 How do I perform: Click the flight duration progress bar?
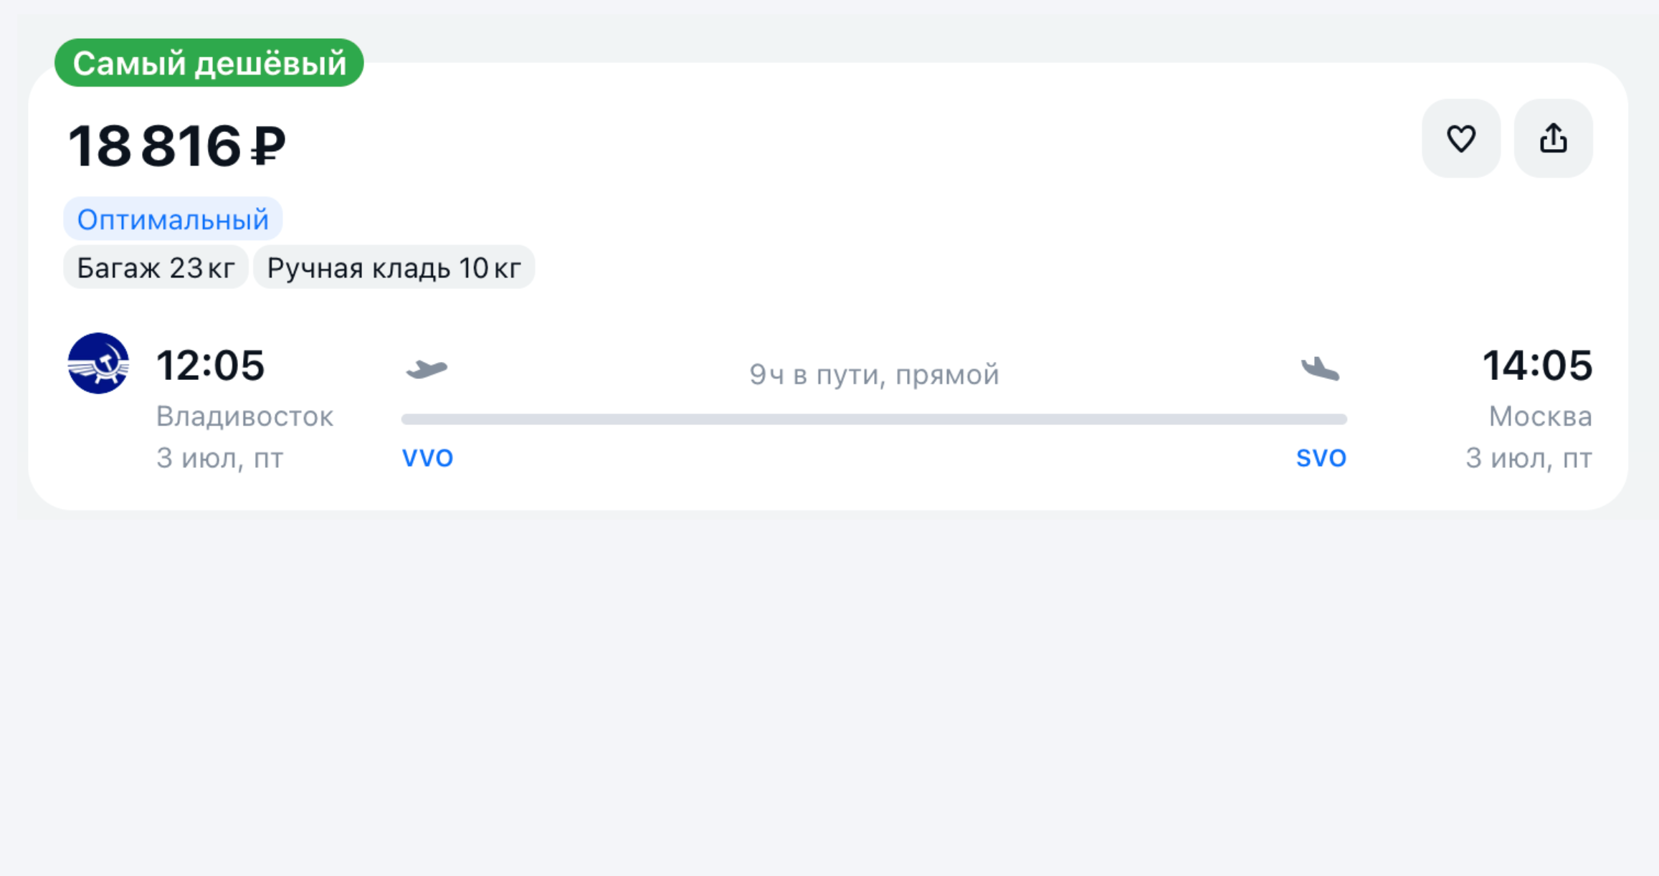874,419
